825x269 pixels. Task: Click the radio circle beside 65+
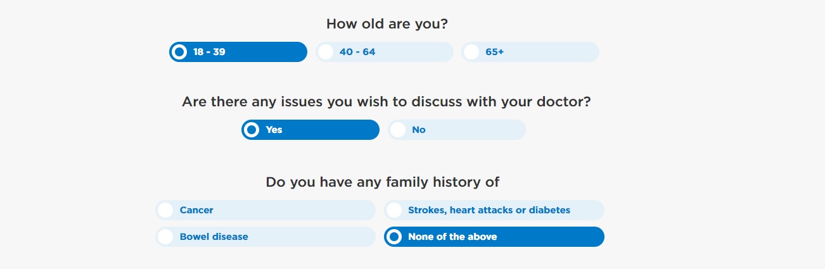[x=471, y=52]
